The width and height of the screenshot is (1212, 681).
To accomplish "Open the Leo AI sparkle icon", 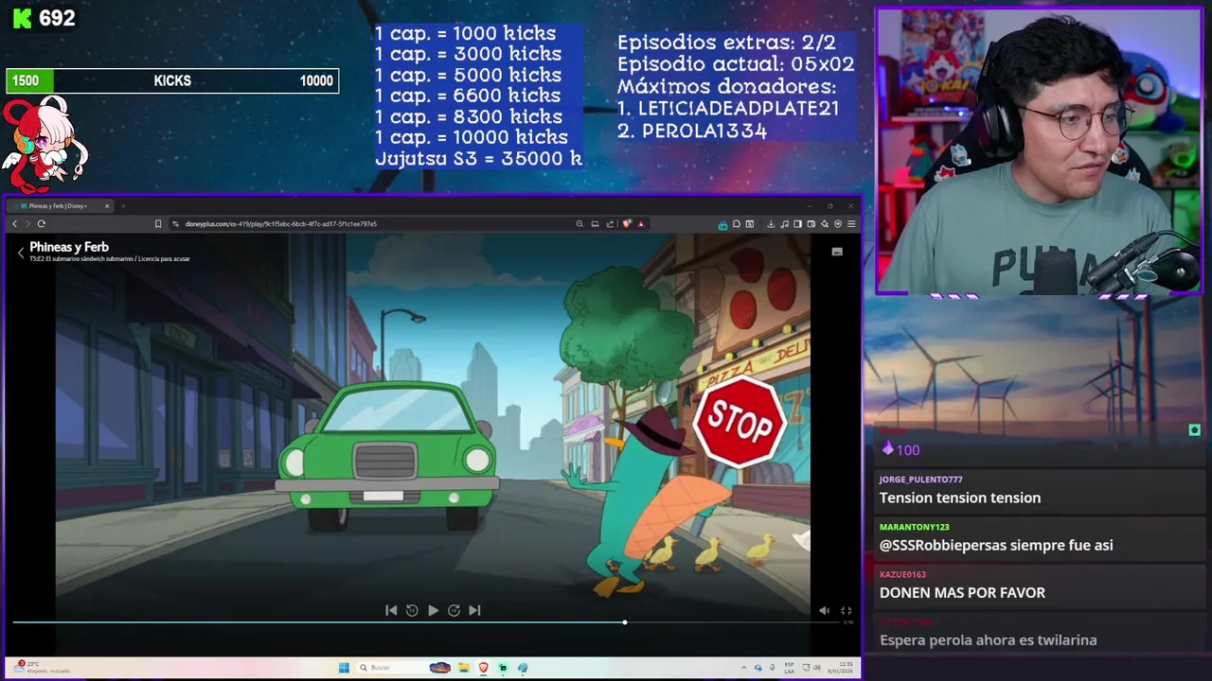I will click(824, 224).
